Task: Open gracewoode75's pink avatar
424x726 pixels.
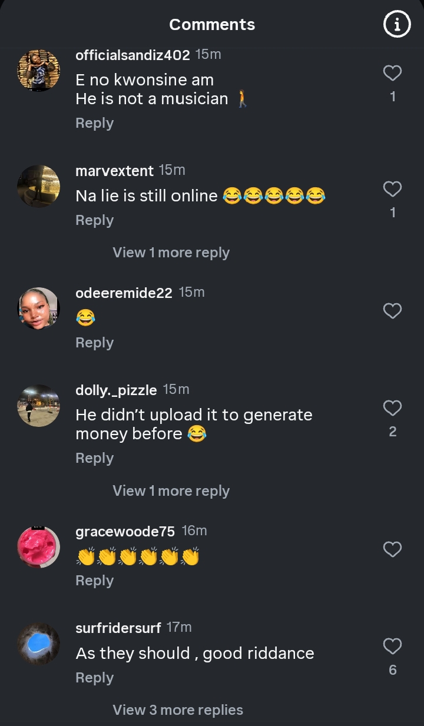Action: (39, 547)
